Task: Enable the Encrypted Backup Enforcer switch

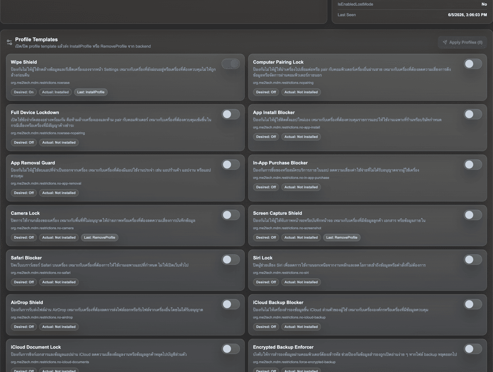Action: coord(473,349)
